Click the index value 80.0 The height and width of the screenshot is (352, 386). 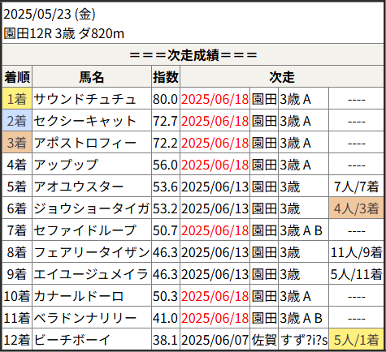click(165, 99)
